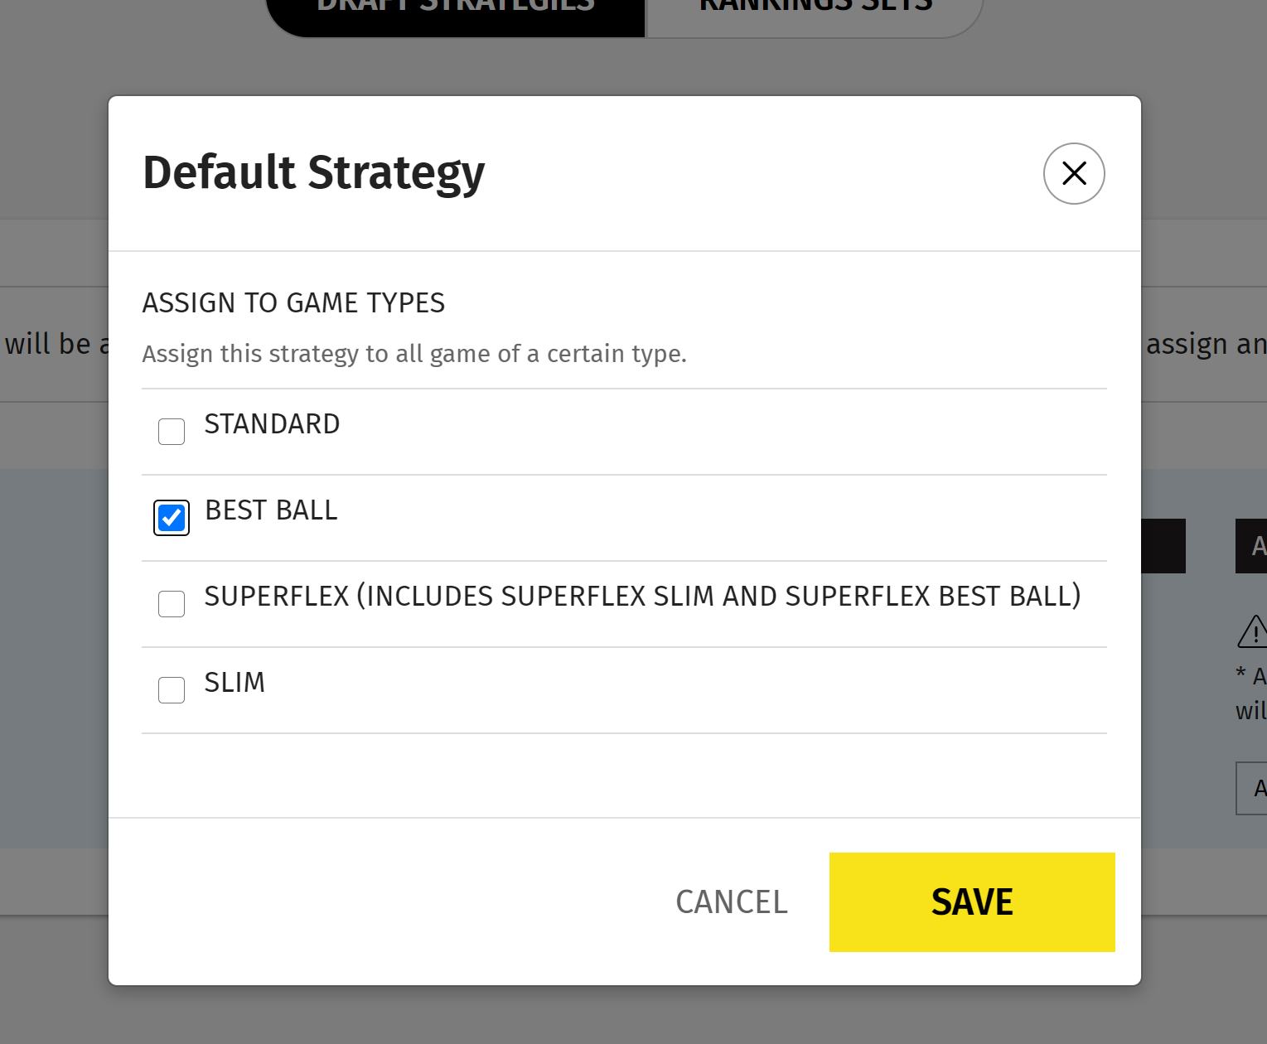This screenshot has height=1044, width=1267.
Task: Enable the STANDARD game type checkbox
Action: click(x=172, y=432)
